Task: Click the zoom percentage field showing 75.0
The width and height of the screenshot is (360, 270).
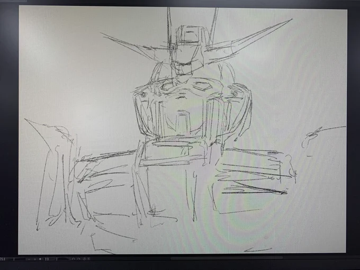Action: pos(3,259)
